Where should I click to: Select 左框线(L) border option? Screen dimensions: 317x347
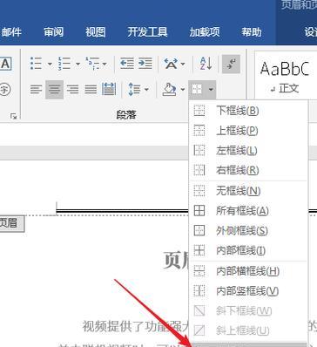(248, 150)
